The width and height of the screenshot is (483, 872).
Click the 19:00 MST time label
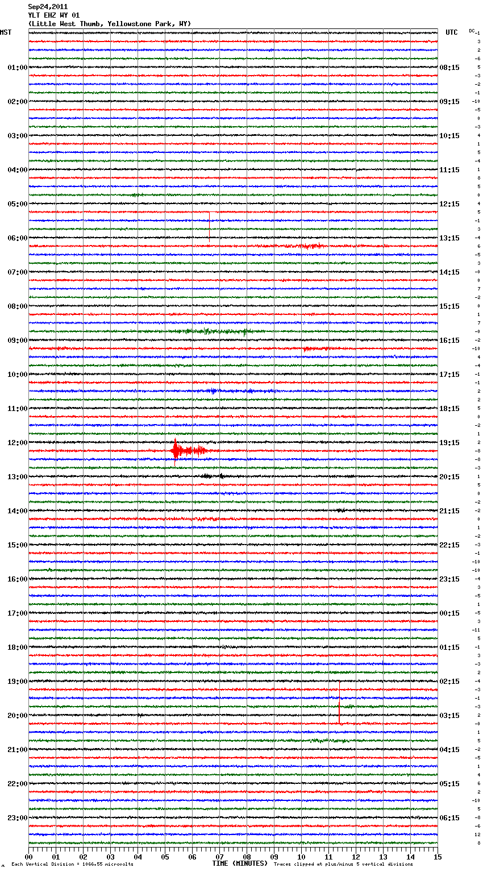(x=18, y=682)
